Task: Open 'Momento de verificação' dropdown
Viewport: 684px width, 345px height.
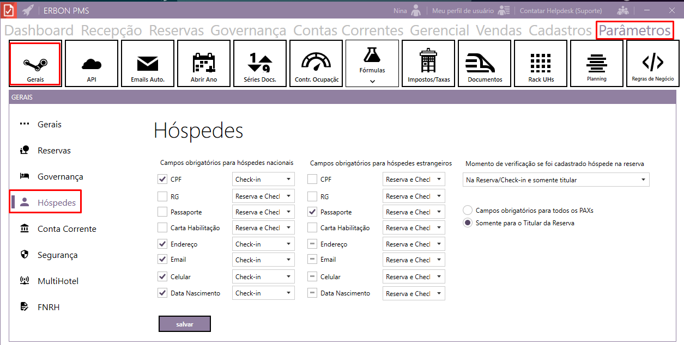Action: [556, 180]
